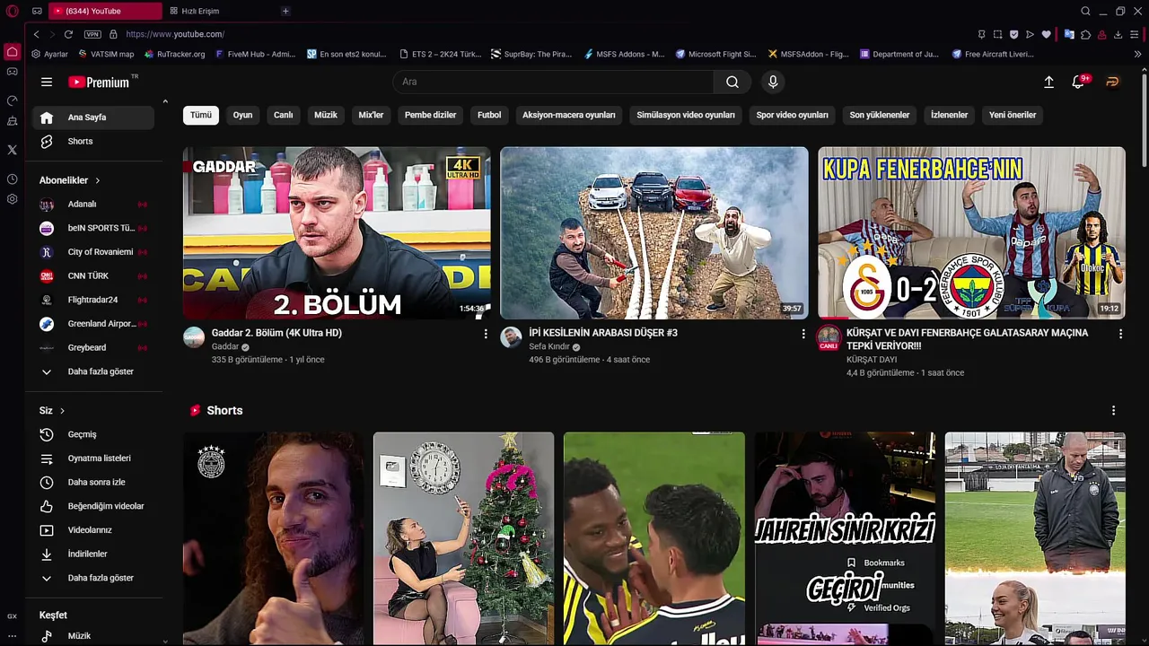Click the Opera sidebar home icon
This screenshot has width=1149, height=646.
pos(12,52)
